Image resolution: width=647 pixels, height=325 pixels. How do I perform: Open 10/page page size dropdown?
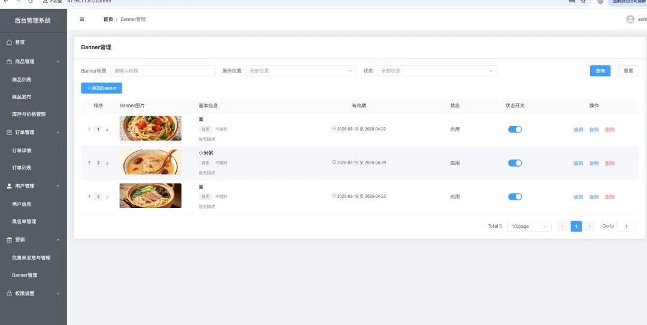click(x=530, y=226)
